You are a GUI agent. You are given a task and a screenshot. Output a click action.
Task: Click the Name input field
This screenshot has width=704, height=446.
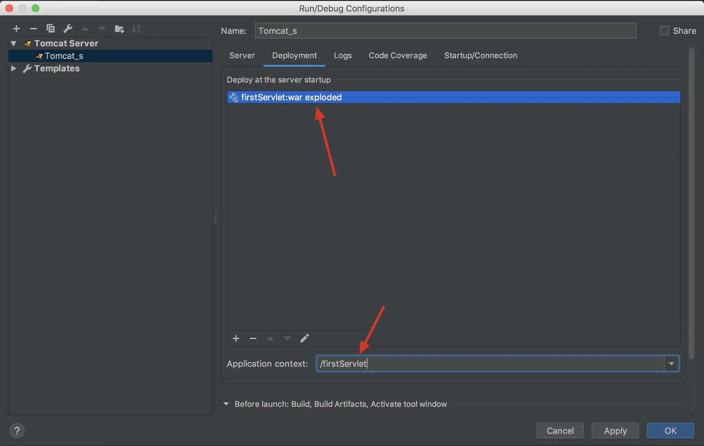pyautogui.click(x=445, y=31)
